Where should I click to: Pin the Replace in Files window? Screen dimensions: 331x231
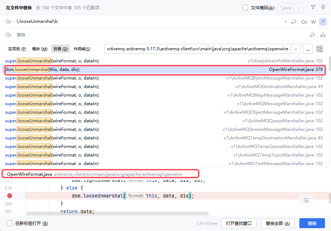tap(323, 7)
